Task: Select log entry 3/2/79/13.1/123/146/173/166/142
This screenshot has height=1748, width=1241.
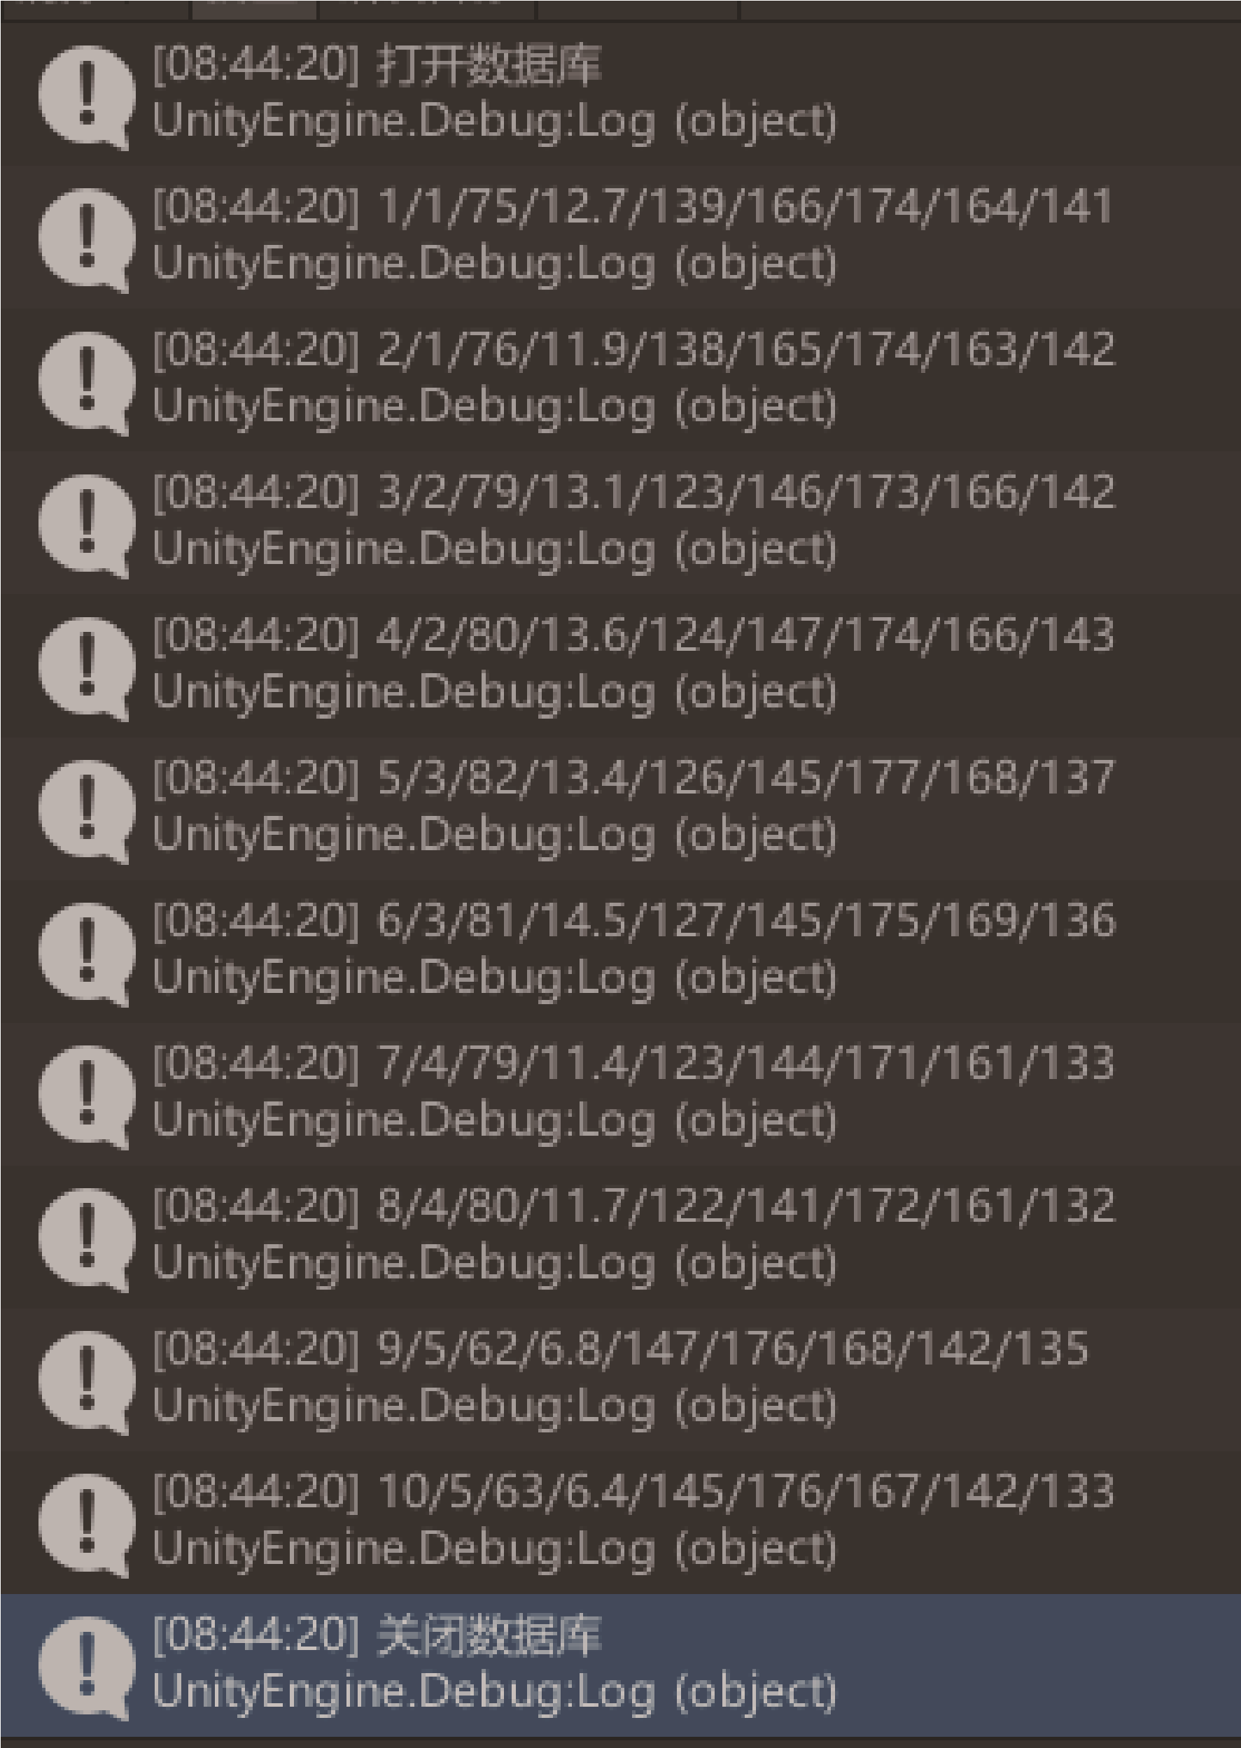Action: click(x=620, y=523)
